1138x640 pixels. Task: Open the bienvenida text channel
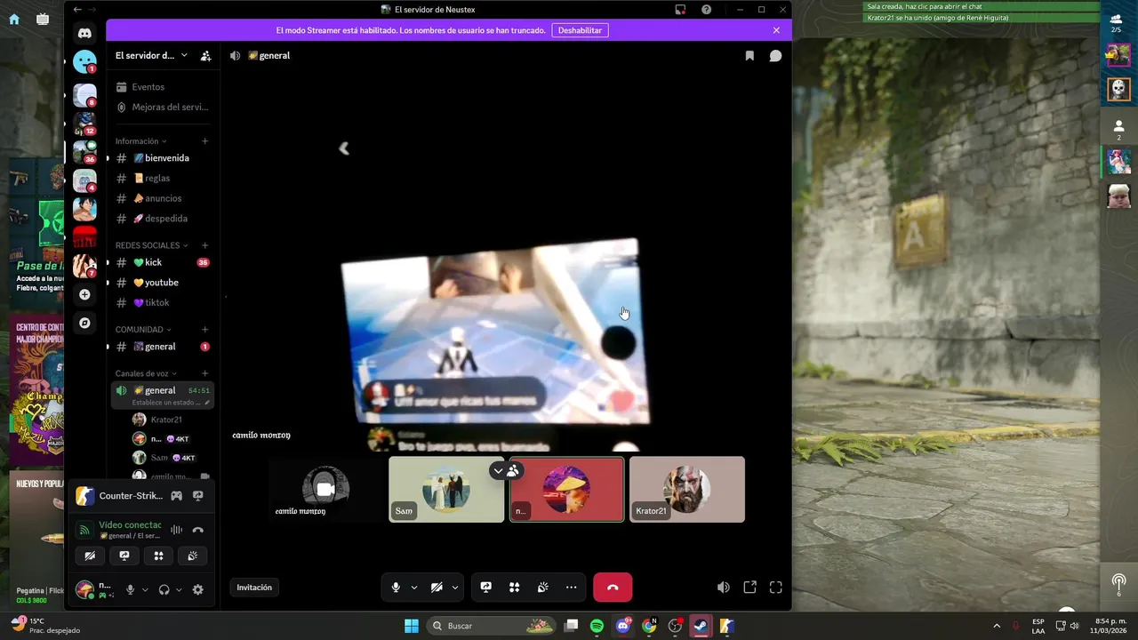pyautogui.click(x=163, y=158)
